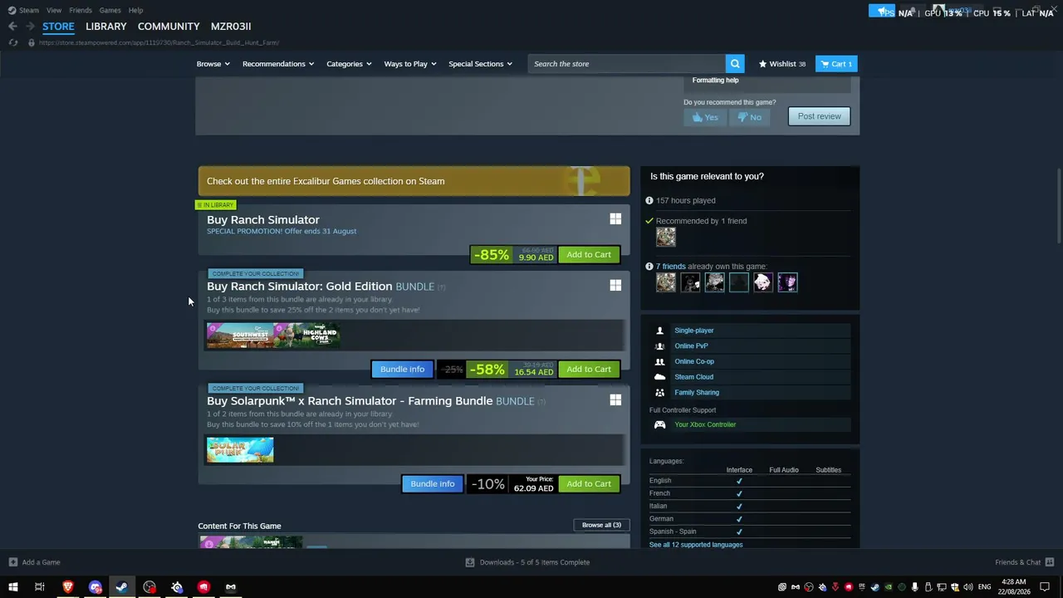
Task: Click the Post review button
Action: 819,116
